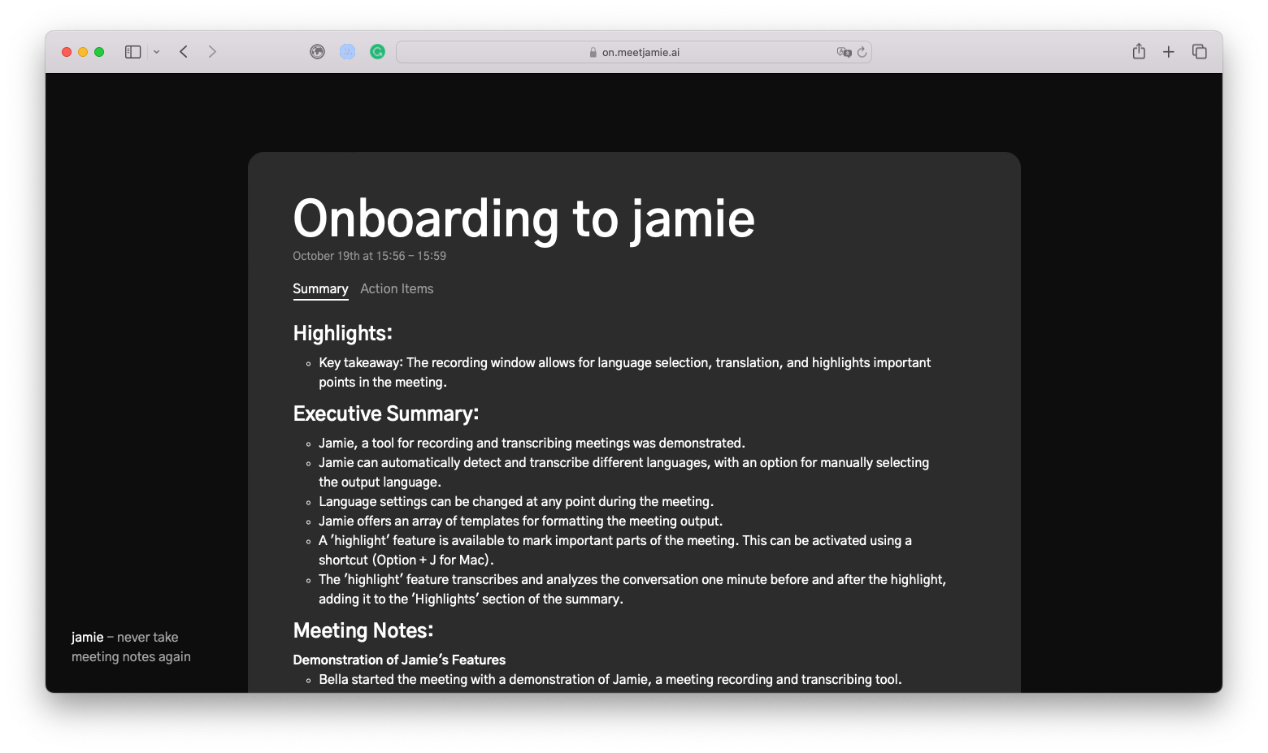Image resolution: width=1268 pixels, height=753 pixels.
Task: Open the Share menu
Action: click(x=1139, y=51)
